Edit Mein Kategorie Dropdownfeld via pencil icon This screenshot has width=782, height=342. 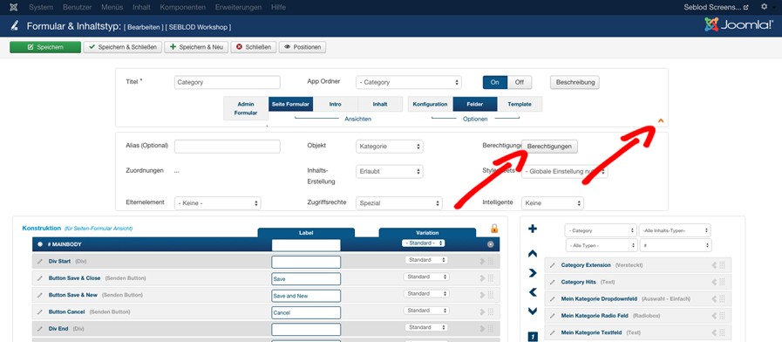click(x=552, y=299)
